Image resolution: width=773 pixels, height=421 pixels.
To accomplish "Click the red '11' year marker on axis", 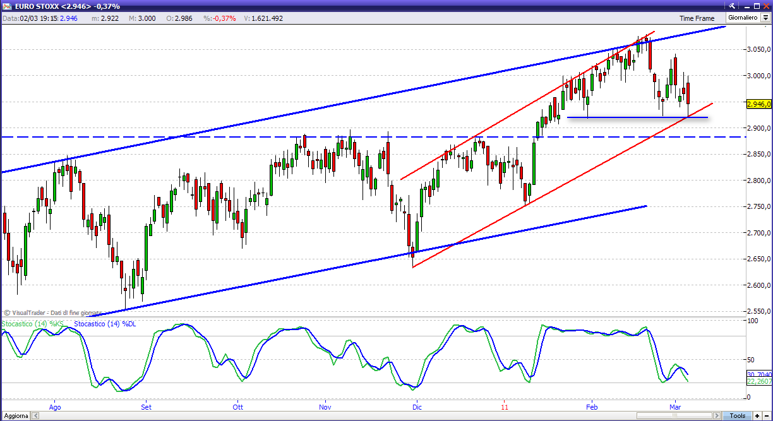I will [505, 407].
